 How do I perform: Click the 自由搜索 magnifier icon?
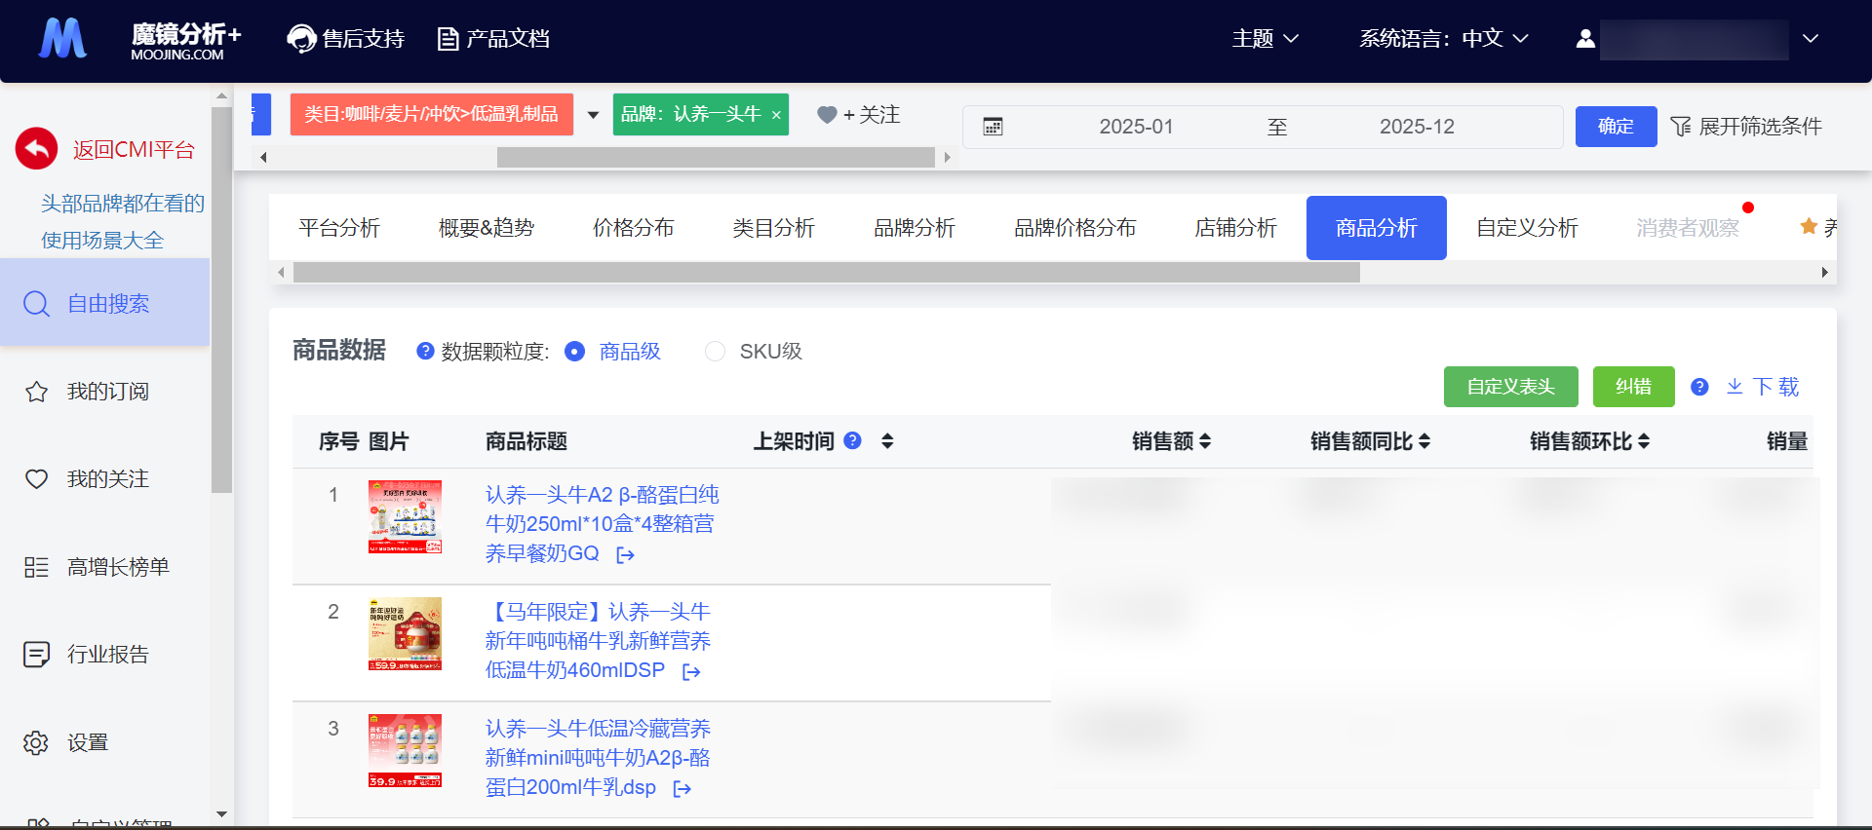[36, 304]
